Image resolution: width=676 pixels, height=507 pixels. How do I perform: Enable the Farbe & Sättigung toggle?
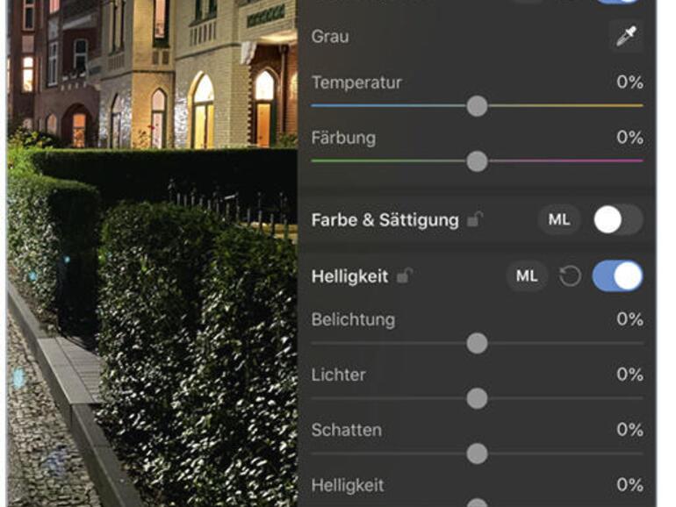pyautogui.click(x=618, y=219)
